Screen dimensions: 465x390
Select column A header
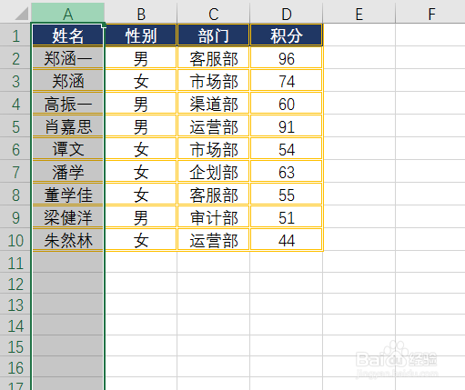(68, 13)
